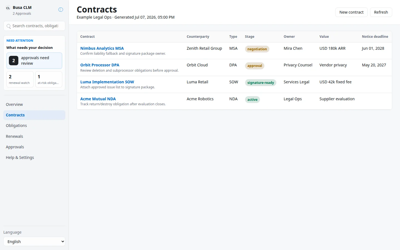
Task: Click the Supplier evaluation value
Action: click(x=337, y=99)
